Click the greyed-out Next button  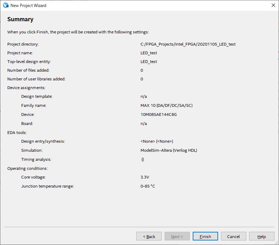[x=177, y=236]
